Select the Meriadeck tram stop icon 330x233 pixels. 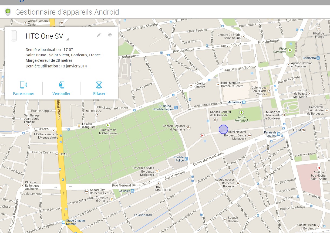244,102
